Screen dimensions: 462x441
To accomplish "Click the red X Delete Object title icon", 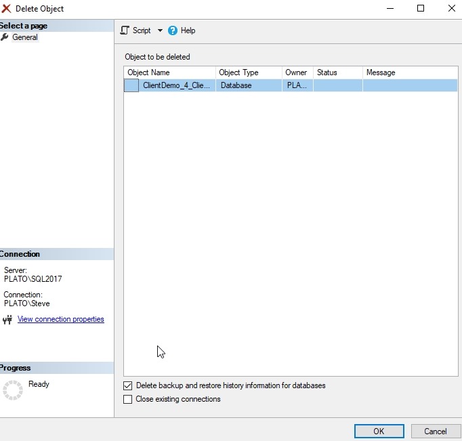I will pos(7,9).
